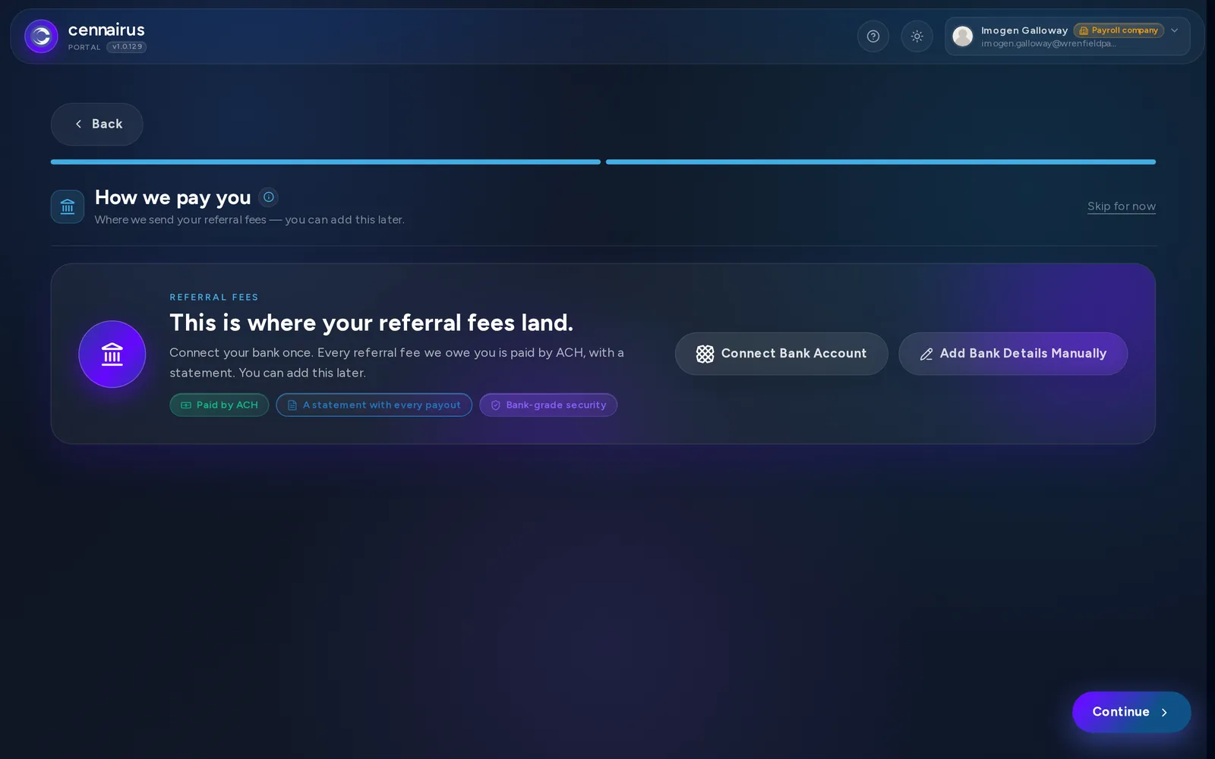
Task: Click the Cennairus logo icon
Action: pos(41,36)
